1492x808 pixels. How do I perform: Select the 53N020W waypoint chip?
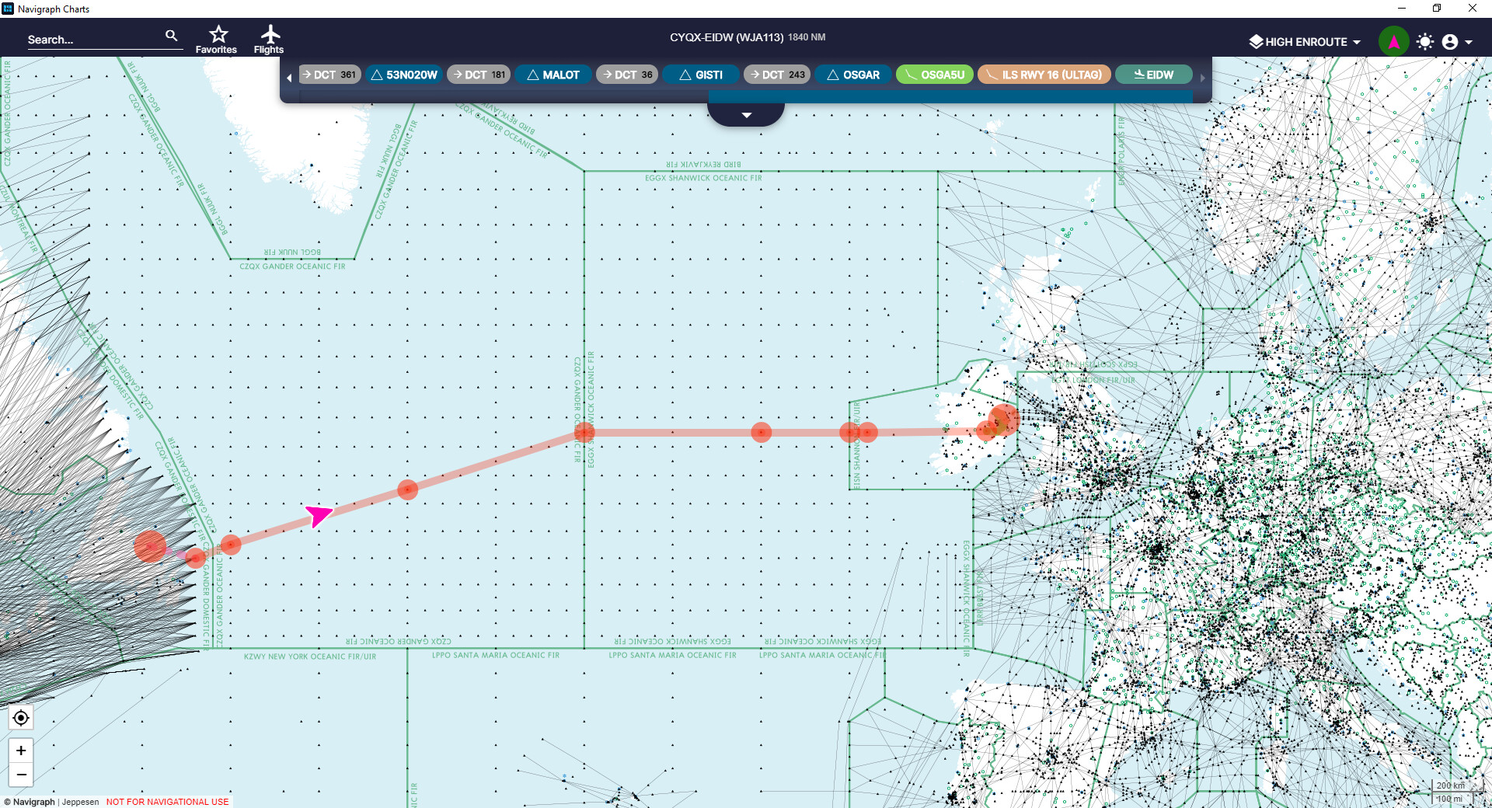404,75
